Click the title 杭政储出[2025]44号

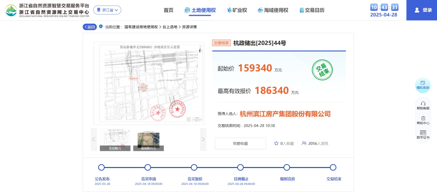coord(260,43)
